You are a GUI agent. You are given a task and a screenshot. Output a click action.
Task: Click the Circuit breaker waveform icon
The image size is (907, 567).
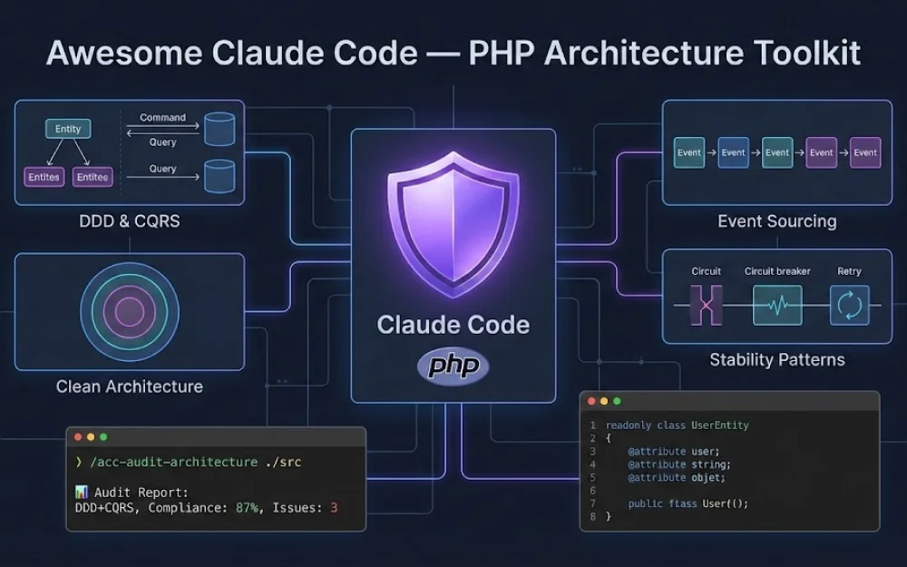click(x=777, y=305)
